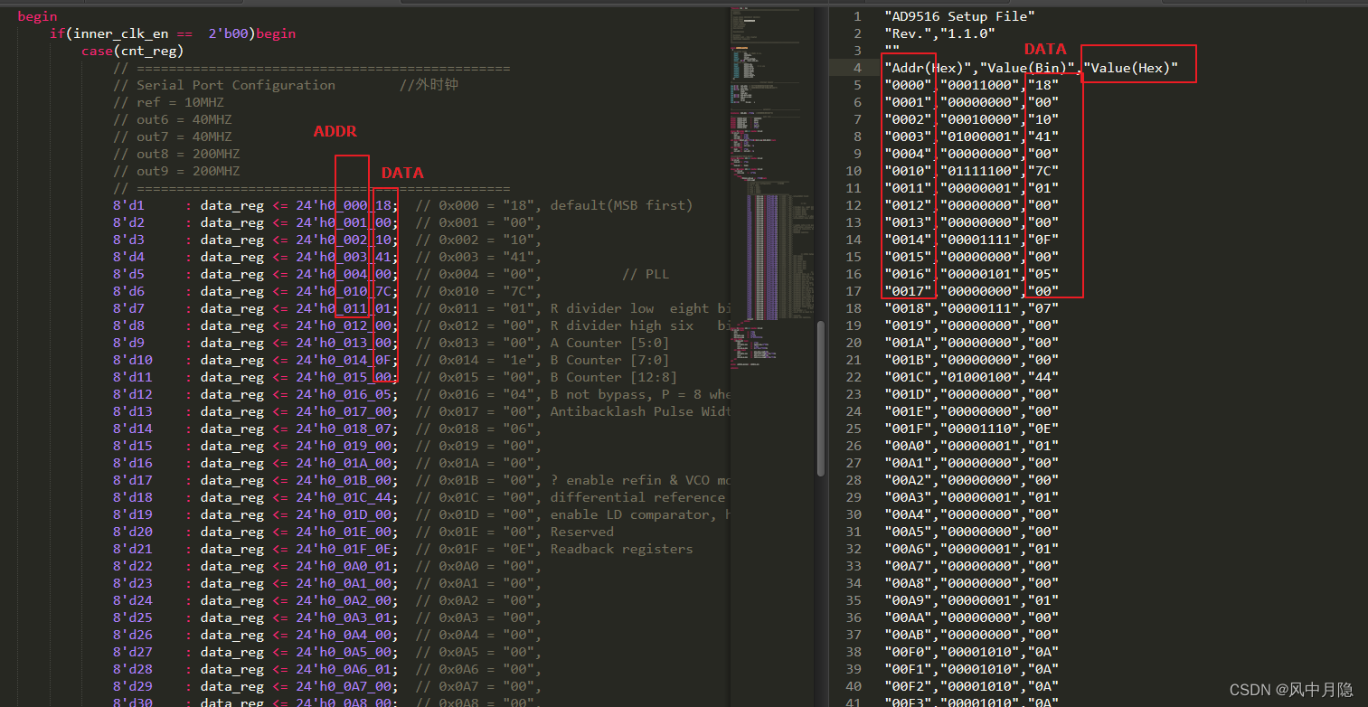Click hex value "0E" on line 25
The image size is (1368, 707).
1043,429
